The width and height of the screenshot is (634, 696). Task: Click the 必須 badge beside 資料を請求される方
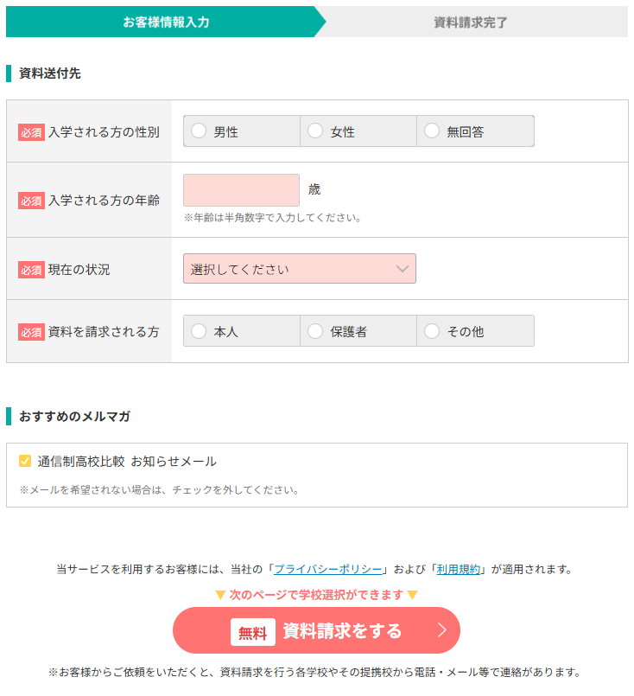point(31,332)
